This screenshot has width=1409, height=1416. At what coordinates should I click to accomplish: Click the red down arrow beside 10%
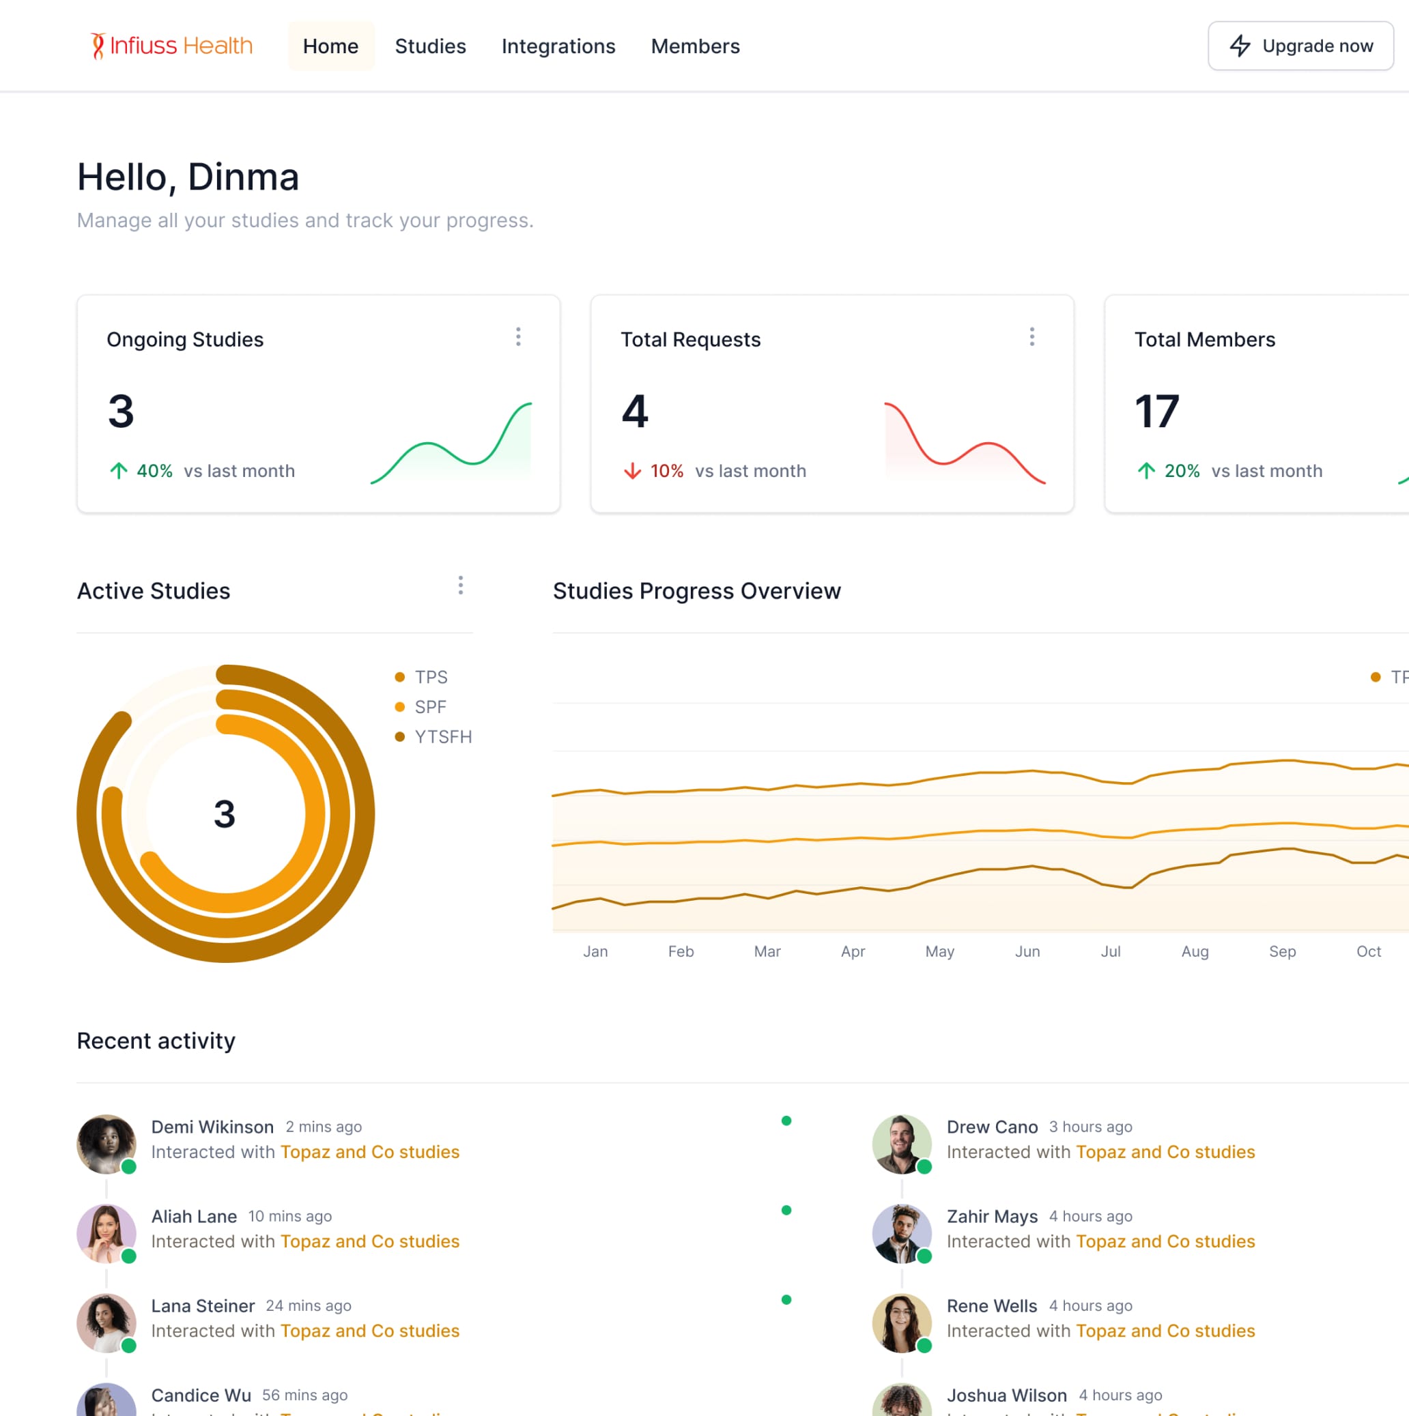(x=632, y=471)
